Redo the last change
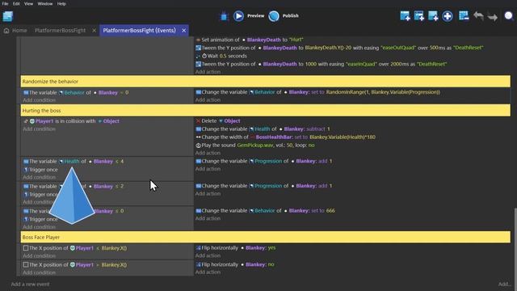This screenshot has width=517, height=291. 493,16
